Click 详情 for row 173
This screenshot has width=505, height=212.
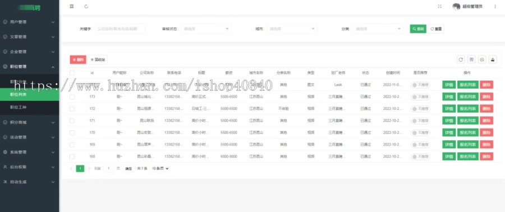(x=449, y=96)
